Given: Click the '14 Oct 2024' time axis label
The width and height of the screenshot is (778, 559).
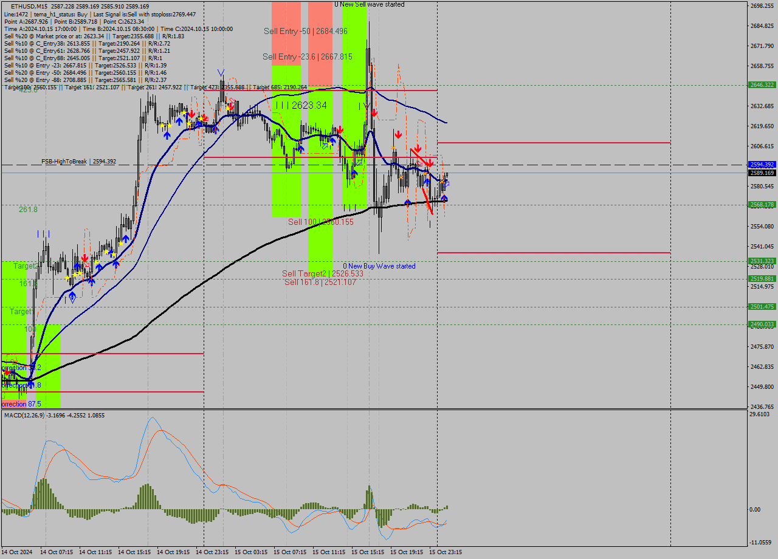Looking at the screenshot, I should click(x=17, y=552).
